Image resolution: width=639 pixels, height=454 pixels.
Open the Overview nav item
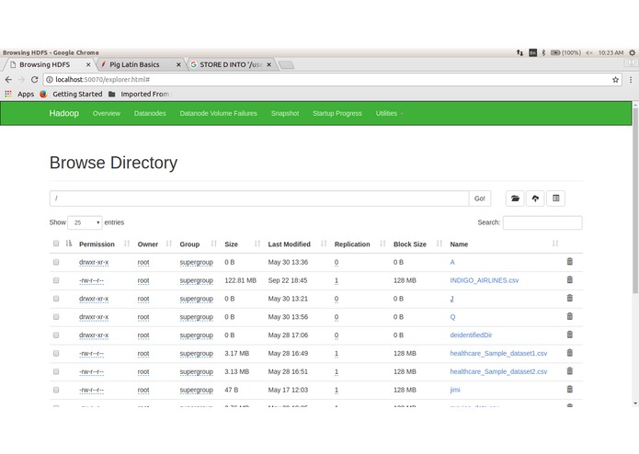(107, 113)
